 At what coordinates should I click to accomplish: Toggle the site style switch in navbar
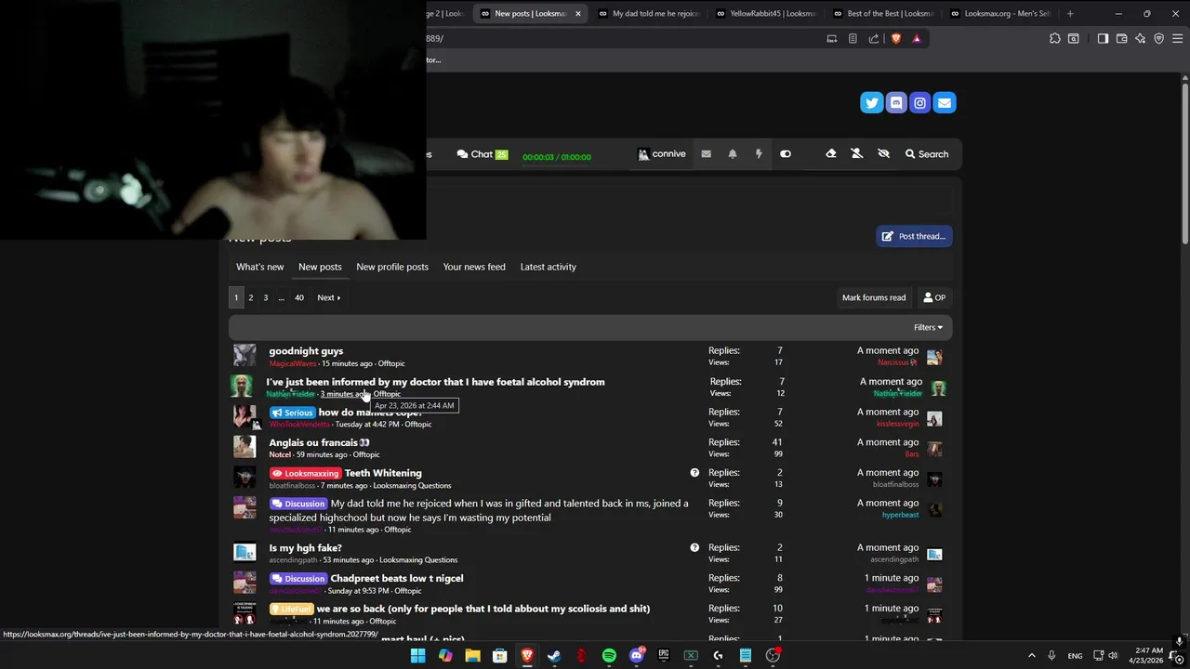coord(786,154)
